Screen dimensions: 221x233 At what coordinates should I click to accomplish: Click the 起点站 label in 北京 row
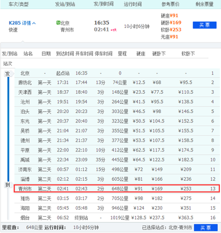[x=63, y=73]
